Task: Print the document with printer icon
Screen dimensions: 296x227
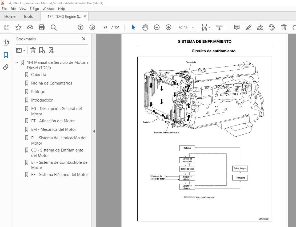Action: (x=42, y=27)
